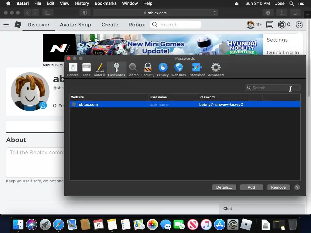Open the Robux page link
The height and width of the screenshot is (233, 311).
point(137,25)
